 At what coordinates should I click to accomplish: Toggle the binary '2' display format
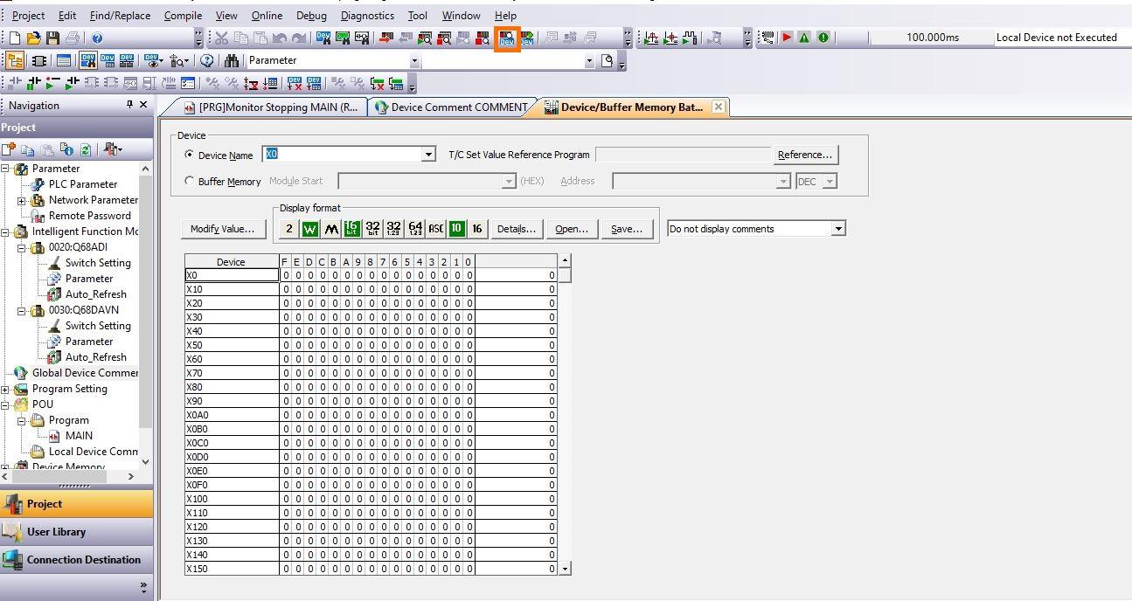click(x=289, y=228)
